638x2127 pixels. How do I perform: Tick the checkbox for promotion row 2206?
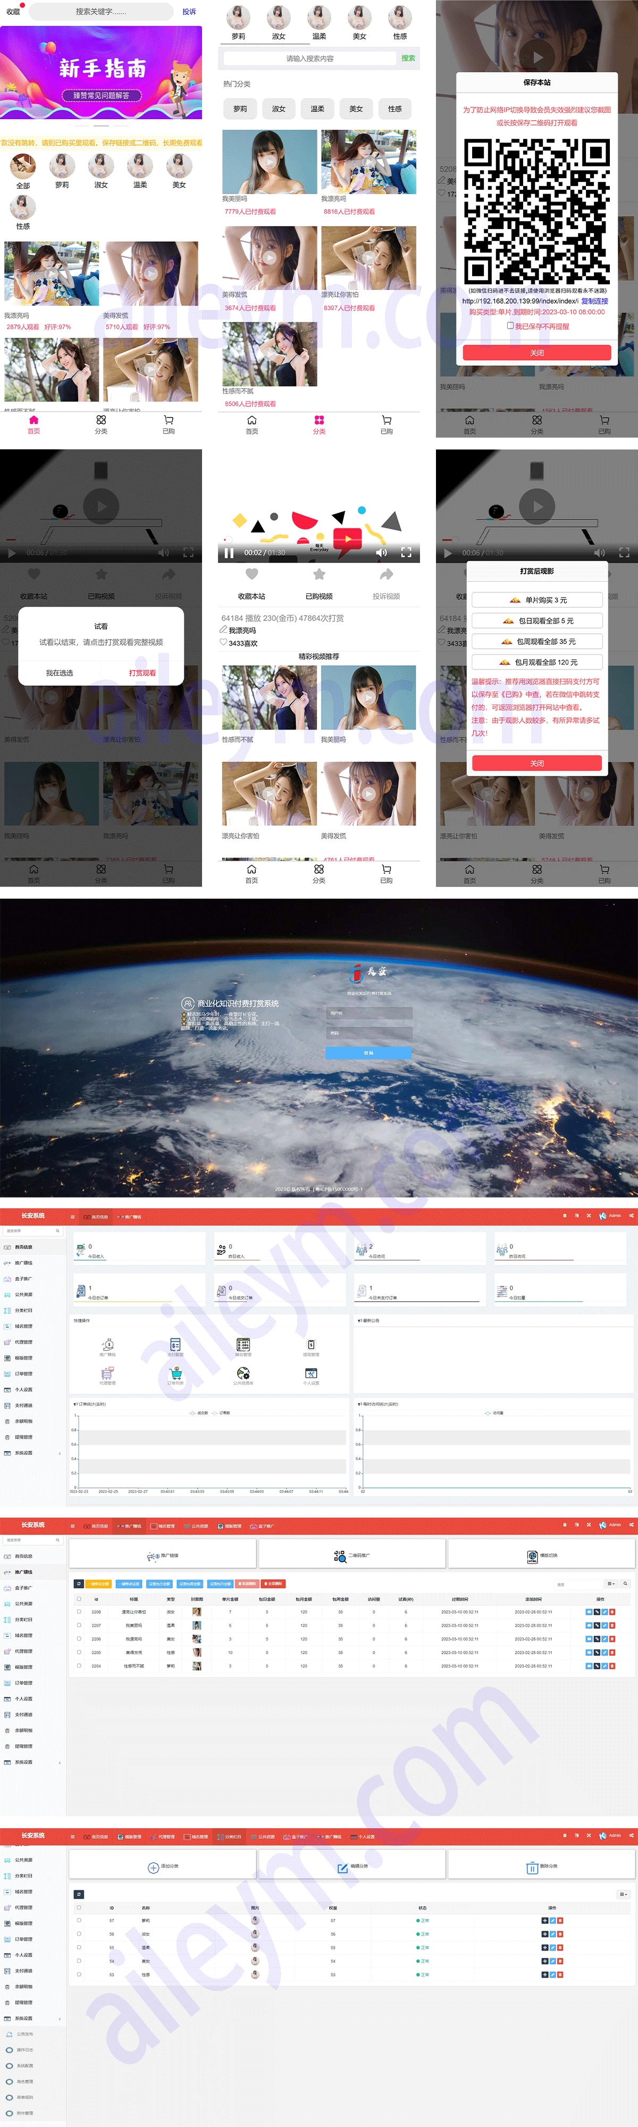79,1638
